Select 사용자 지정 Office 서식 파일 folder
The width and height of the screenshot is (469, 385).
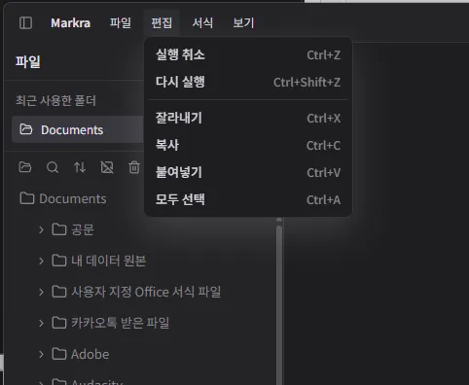click(x=136, y=292)
